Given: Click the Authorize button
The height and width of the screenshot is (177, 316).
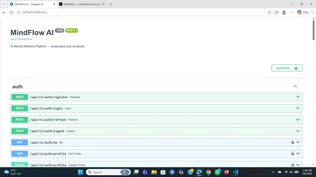Looking at the screenshot, I should click(287, 68).
